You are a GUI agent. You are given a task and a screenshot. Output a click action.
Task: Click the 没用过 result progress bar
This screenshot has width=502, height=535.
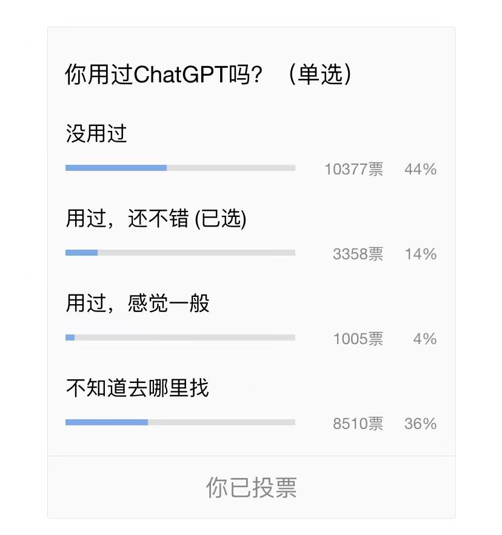(180, 168)
